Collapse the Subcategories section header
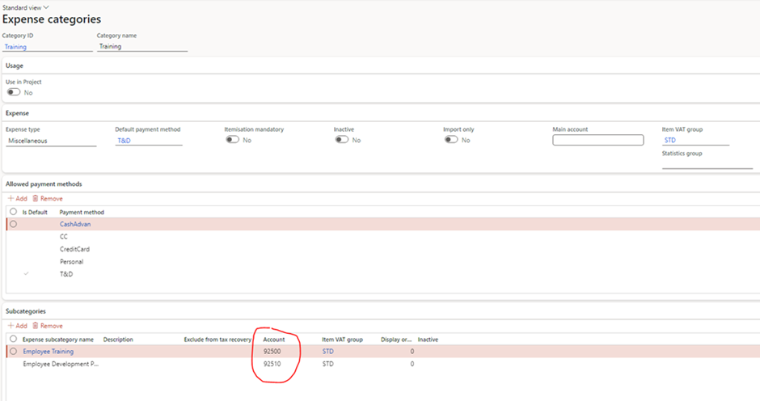This screenshot has width=760, height=401. coord(26,311)
